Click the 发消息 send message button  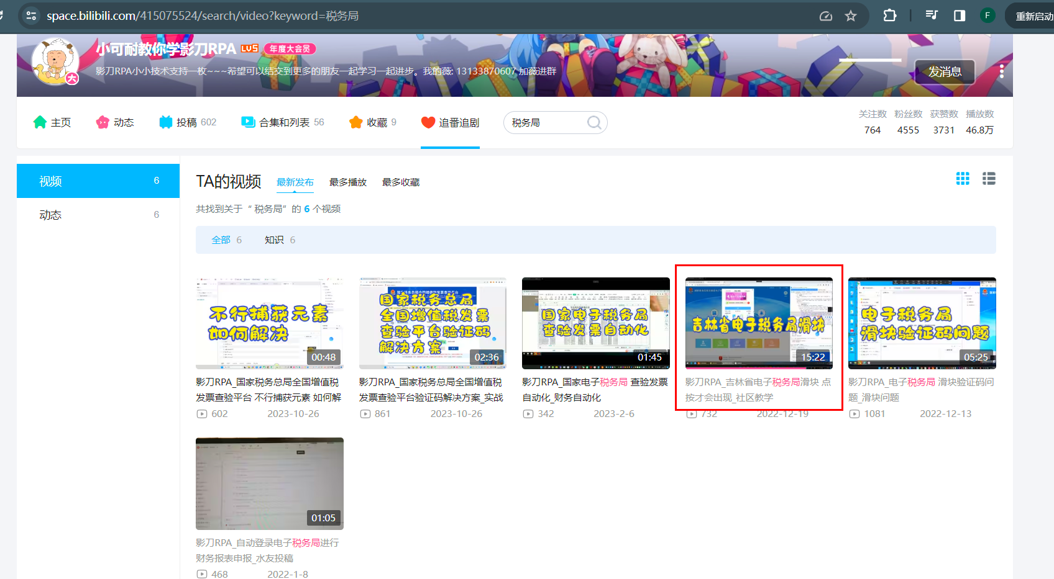[x=945, y=72]
